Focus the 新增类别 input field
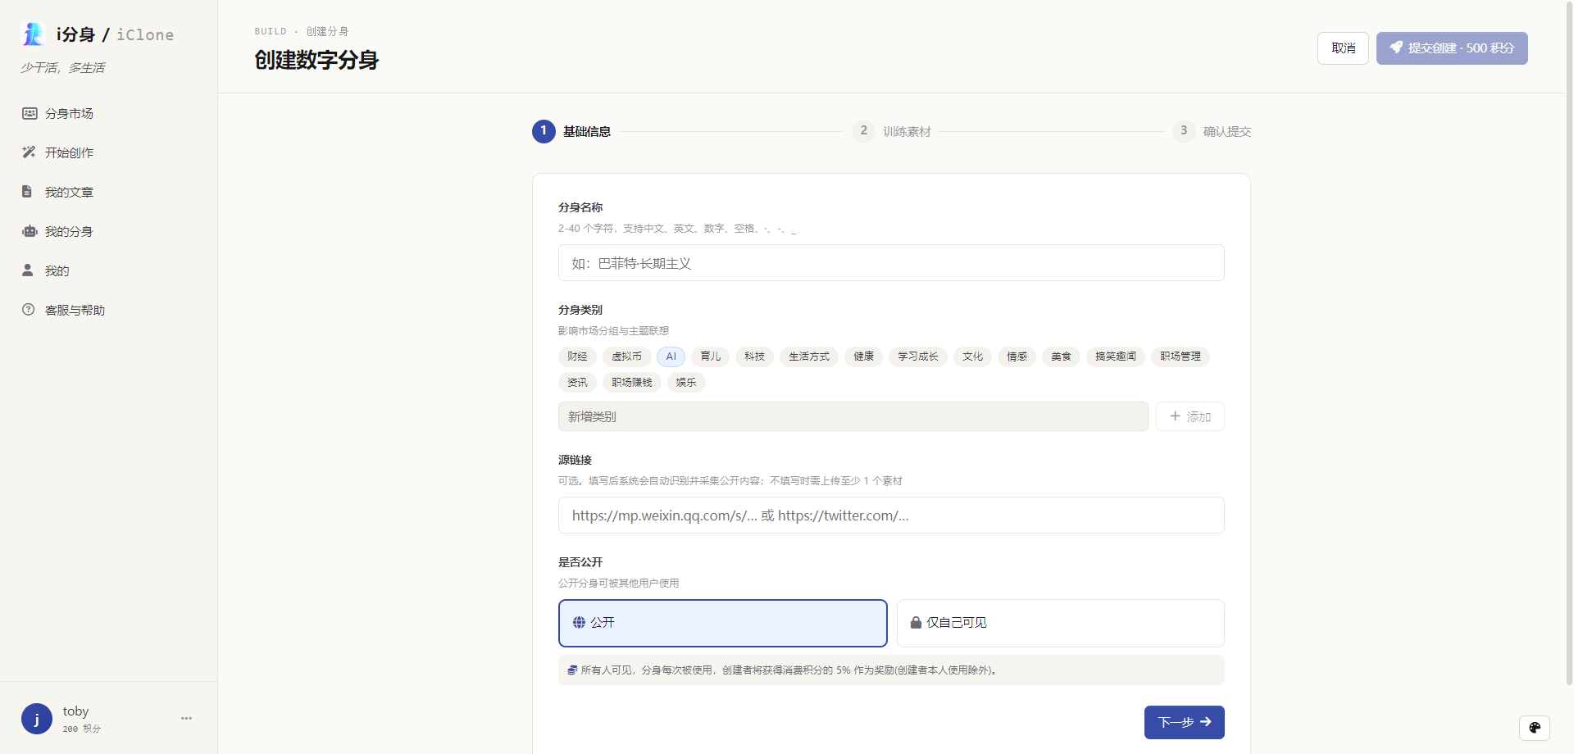Image resolution: width=1574 pixels, height=754 pixels. (x=853, y=416)
